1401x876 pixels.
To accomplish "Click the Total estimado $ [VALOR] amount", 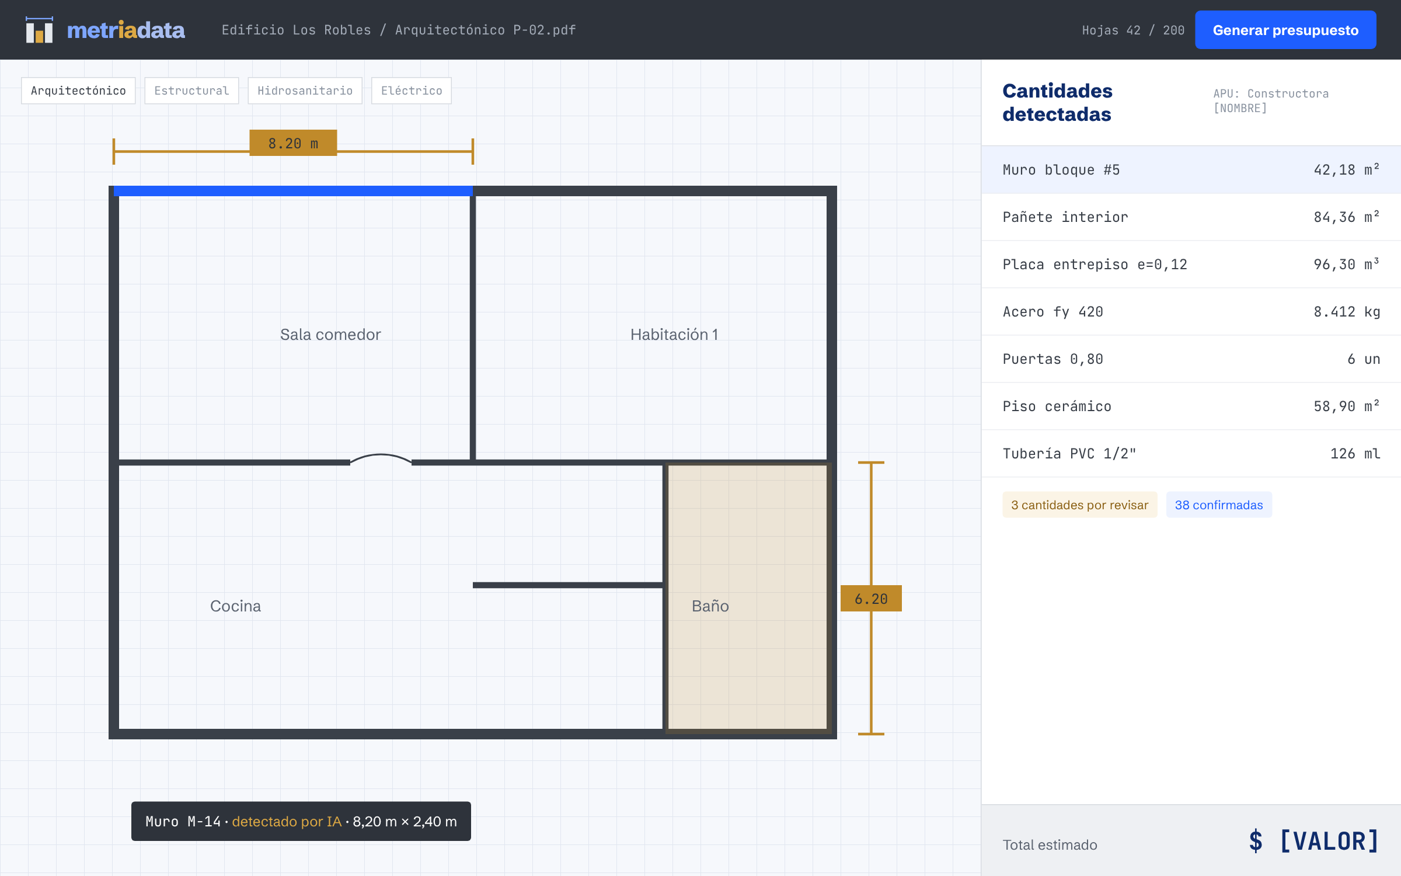I will [x=1314, y=842].
